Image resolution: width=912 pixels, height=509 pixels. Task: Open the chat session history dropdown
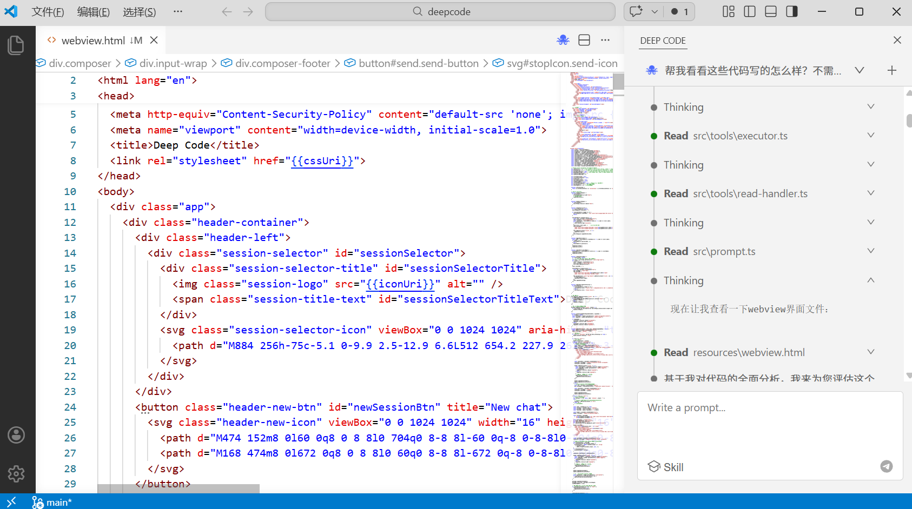(859, 70)
